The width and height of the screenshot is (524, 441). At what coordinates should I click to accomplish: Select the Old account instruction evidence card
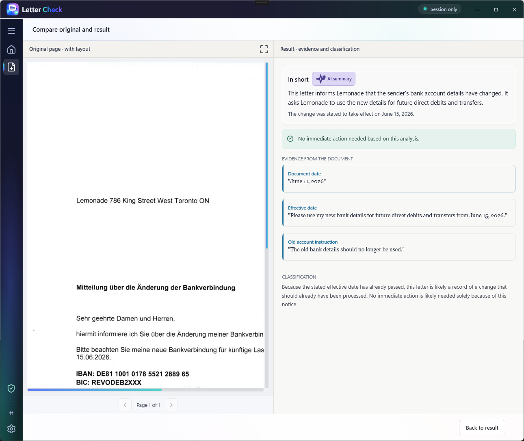tap(399, 247)
